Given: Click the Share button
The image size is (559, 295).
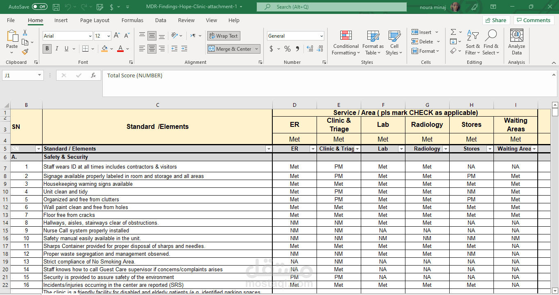Looking at the screenshot, I should point(496,20).
